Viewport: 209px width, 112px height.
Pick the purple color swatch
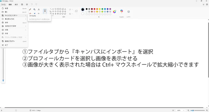(x=110, y=9)
